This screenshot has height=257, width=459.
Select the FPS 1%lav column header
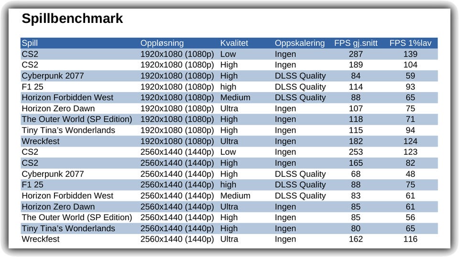(x=410, y=43)
